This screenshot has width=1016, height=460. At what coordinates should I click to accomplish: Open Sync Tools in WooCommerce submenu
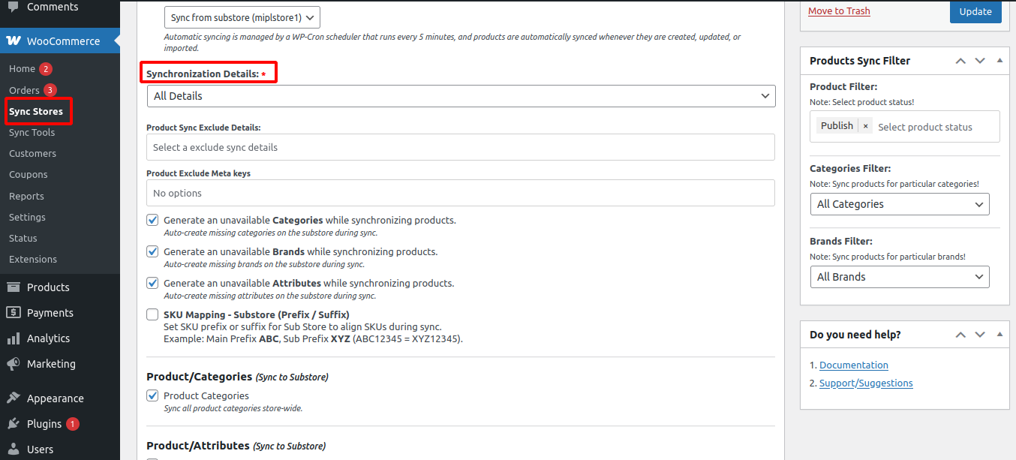pyautogui.click(x=32, y=132)
